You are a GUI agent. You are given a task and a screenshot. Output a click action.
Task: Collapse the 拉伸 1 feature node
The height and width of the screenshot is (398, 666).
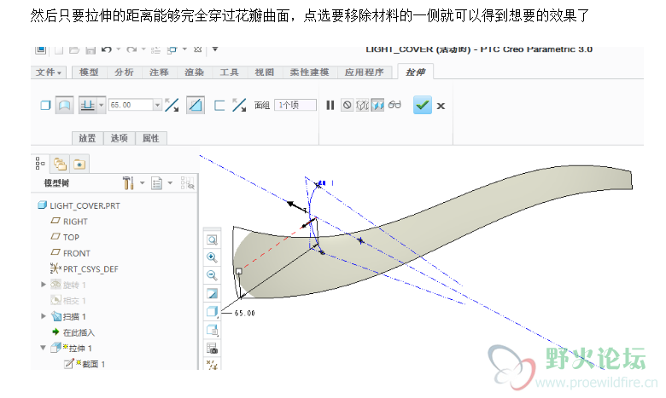coord(44,348)
